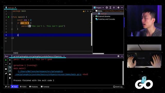Fold marker at line 10 closing brace

(12, 38)
